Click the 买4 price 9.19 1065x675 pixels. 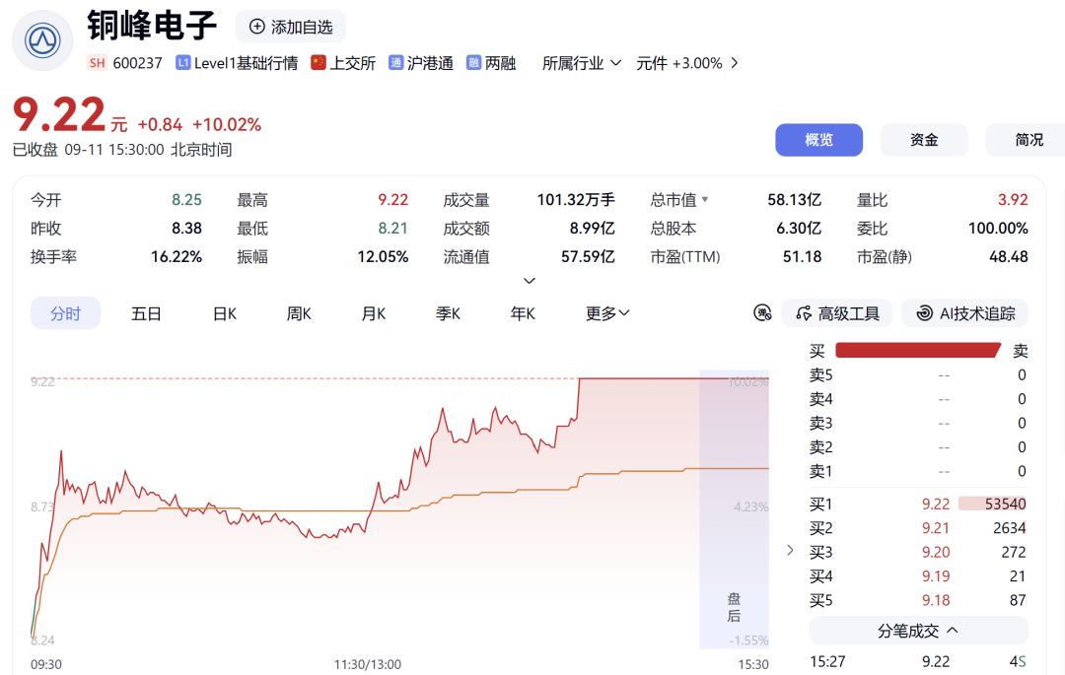pos(935,575)
